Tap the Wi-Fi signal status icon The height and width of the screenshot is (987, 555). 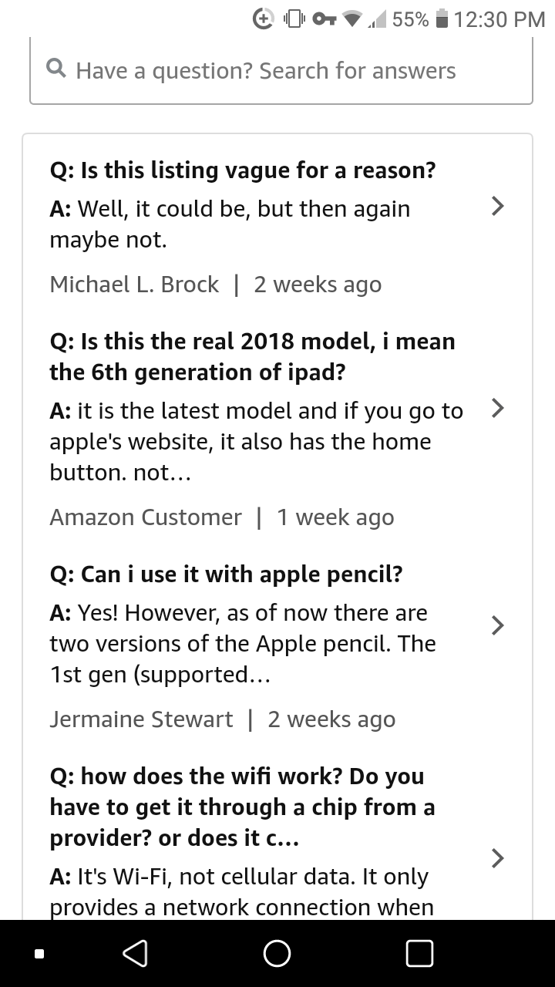point(354,19)
